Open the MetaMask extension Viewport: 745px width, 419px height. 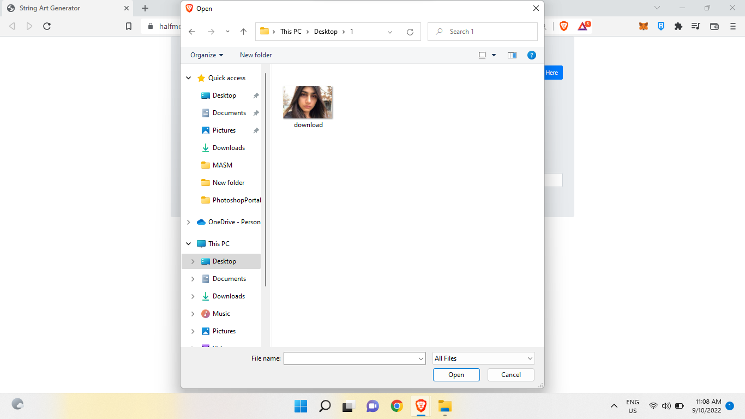[x=643, y=26]
